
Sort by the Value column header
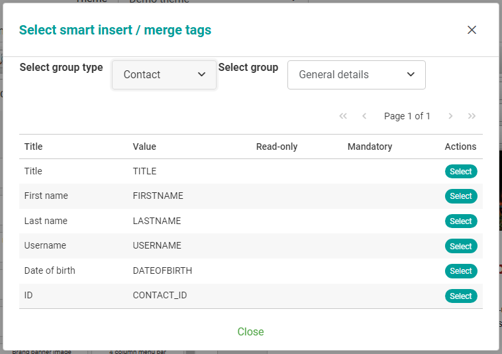pyautogui.click(x=144, y=147)
